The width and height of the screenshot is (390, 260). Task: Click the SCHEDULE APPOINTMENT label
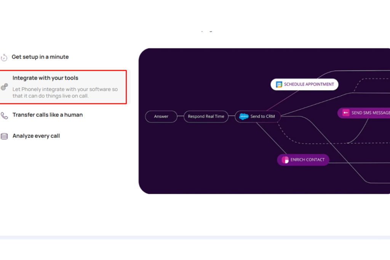[309, 84]
